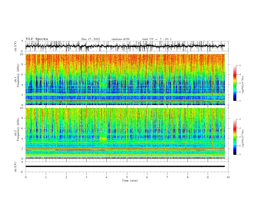Click time axis tick label "5"
The height and width of the screenshot is (199, 257).
127,177
